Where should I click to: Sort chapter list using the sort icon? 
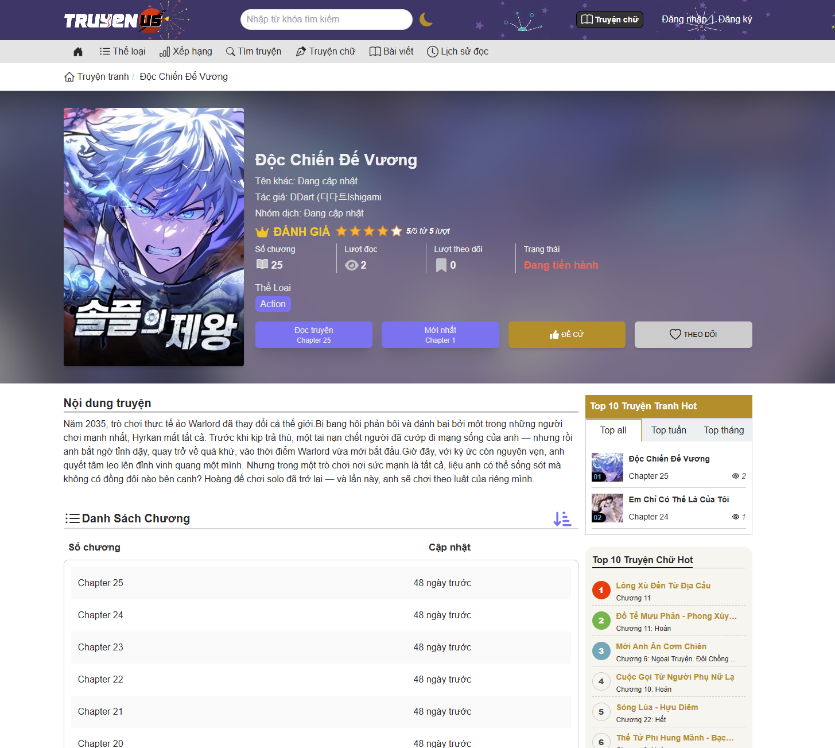(562, 519)
